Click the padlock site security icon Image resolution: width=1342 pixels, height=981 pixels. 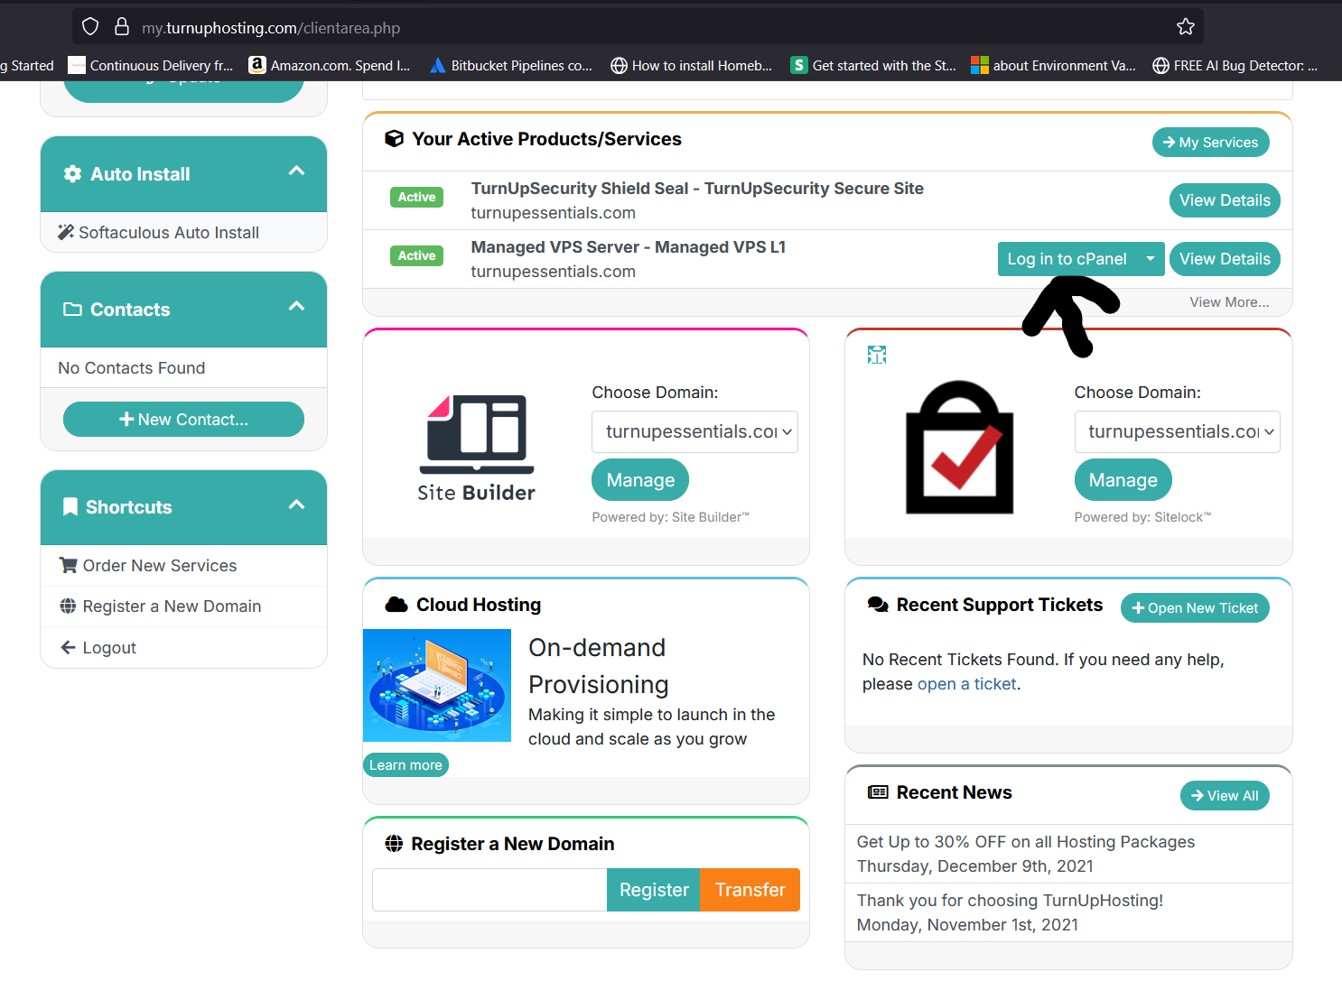(122, 27)
